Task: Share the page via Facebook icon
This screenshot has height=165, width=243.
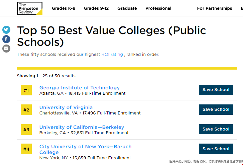Action: [x=6, y=39]
